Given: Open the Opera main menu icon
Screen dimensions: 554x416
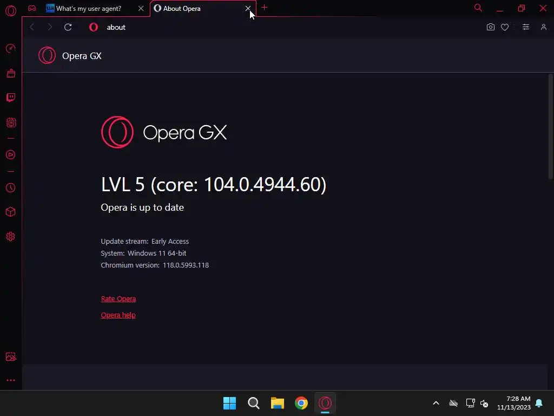Looking at the screenshot, I should 11,11.
